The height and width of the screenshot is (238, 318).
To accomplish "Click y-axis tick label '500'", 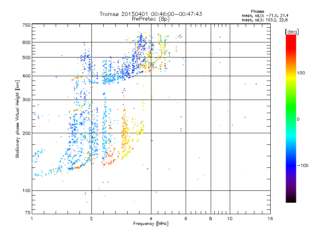I will (x=27, y=58).
